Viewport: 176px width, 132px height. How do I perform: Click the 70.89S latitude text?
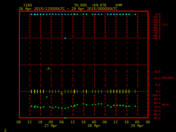click(x=80, y=5)
